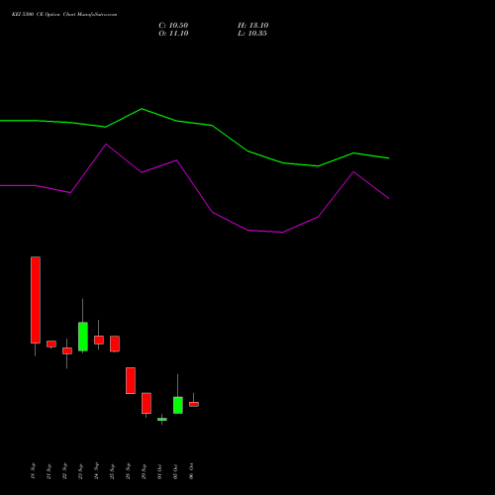Click the red candle for 25 Sep
495x495 pixels.
point(115,344)
